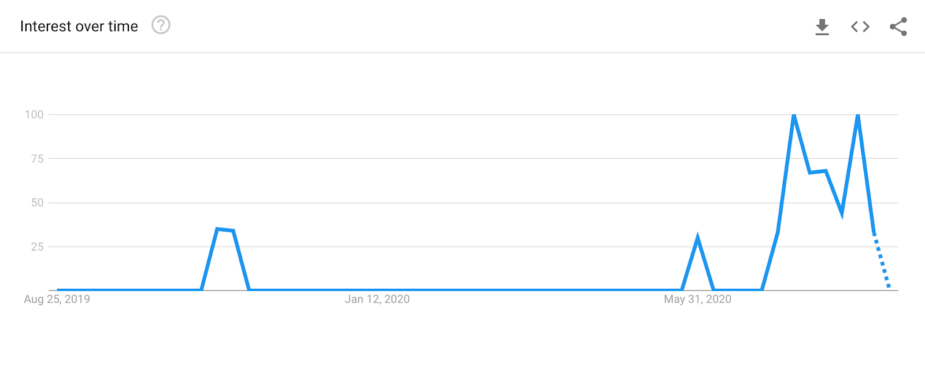Screen dimensions: 925x369
Task: Click the Aug 25, 2019 date label
Action: (x=57, y=299)
